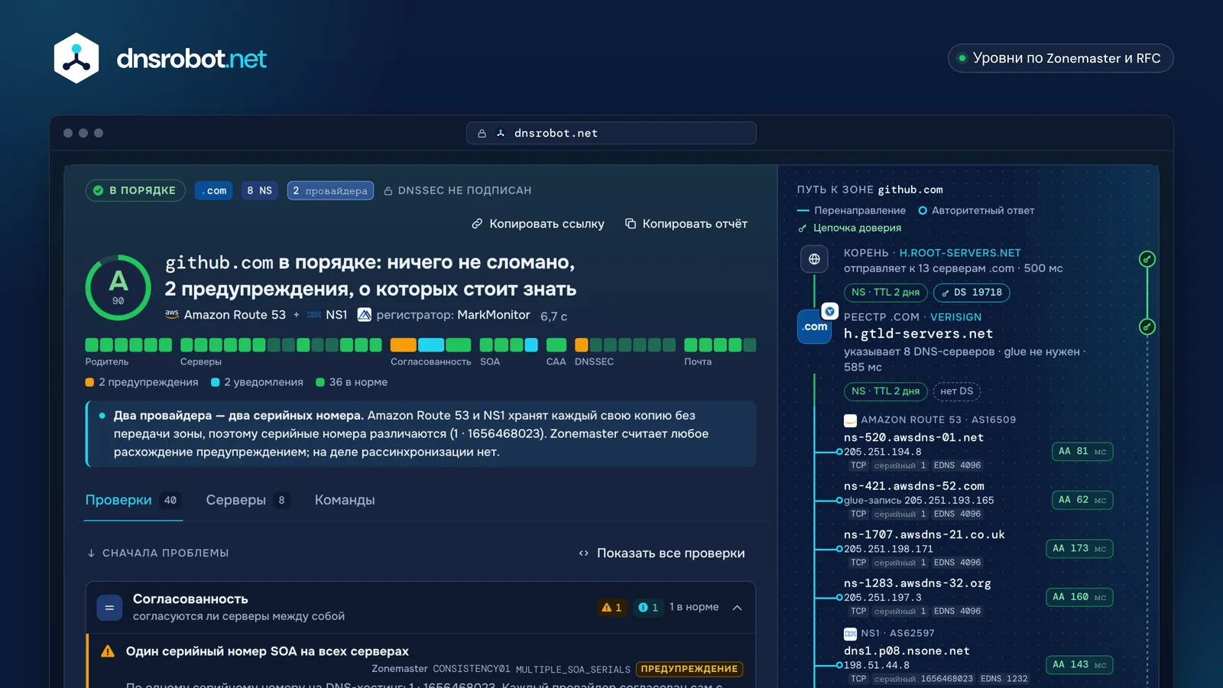This screenshot has height=688, width=1223.
Task: Click the grade A 90 score ring
Action: pos(118,287)
